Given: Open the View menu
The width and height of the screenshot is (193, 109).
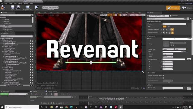Looking at the screenshot, I should tap(15, 4).
